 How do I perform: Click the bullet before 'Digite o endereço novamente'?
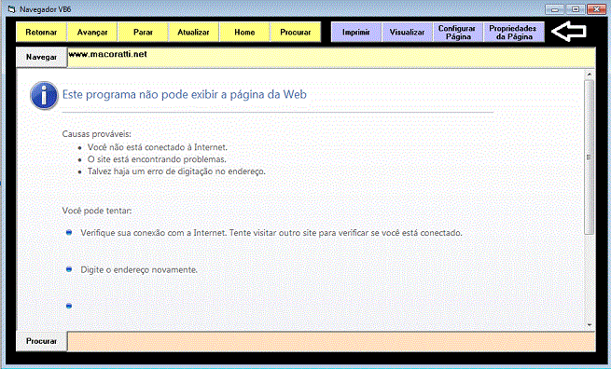pyautogui.click(x=69, y=269)
